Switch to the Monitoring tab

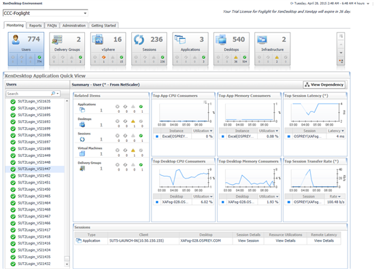pos(15,25)
